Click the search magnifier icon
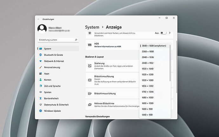The width and height of the screenshot is (219, 137). 76,40
